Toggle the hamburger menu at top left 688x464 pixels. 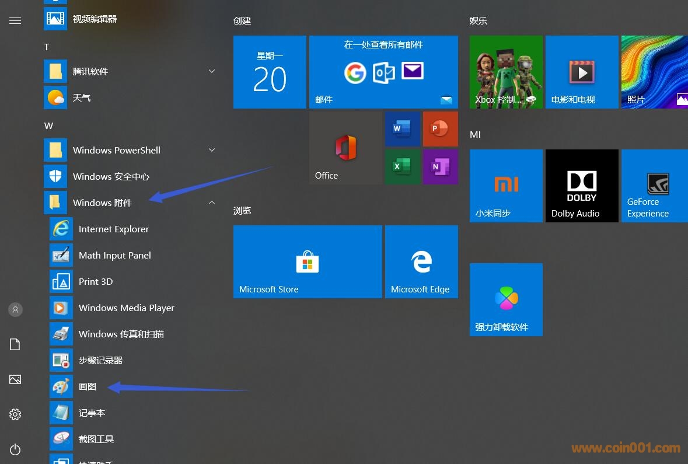tap(15, 20)
